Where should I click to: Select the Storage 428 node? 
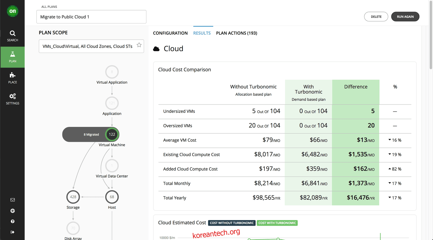(x=73, y=197)
